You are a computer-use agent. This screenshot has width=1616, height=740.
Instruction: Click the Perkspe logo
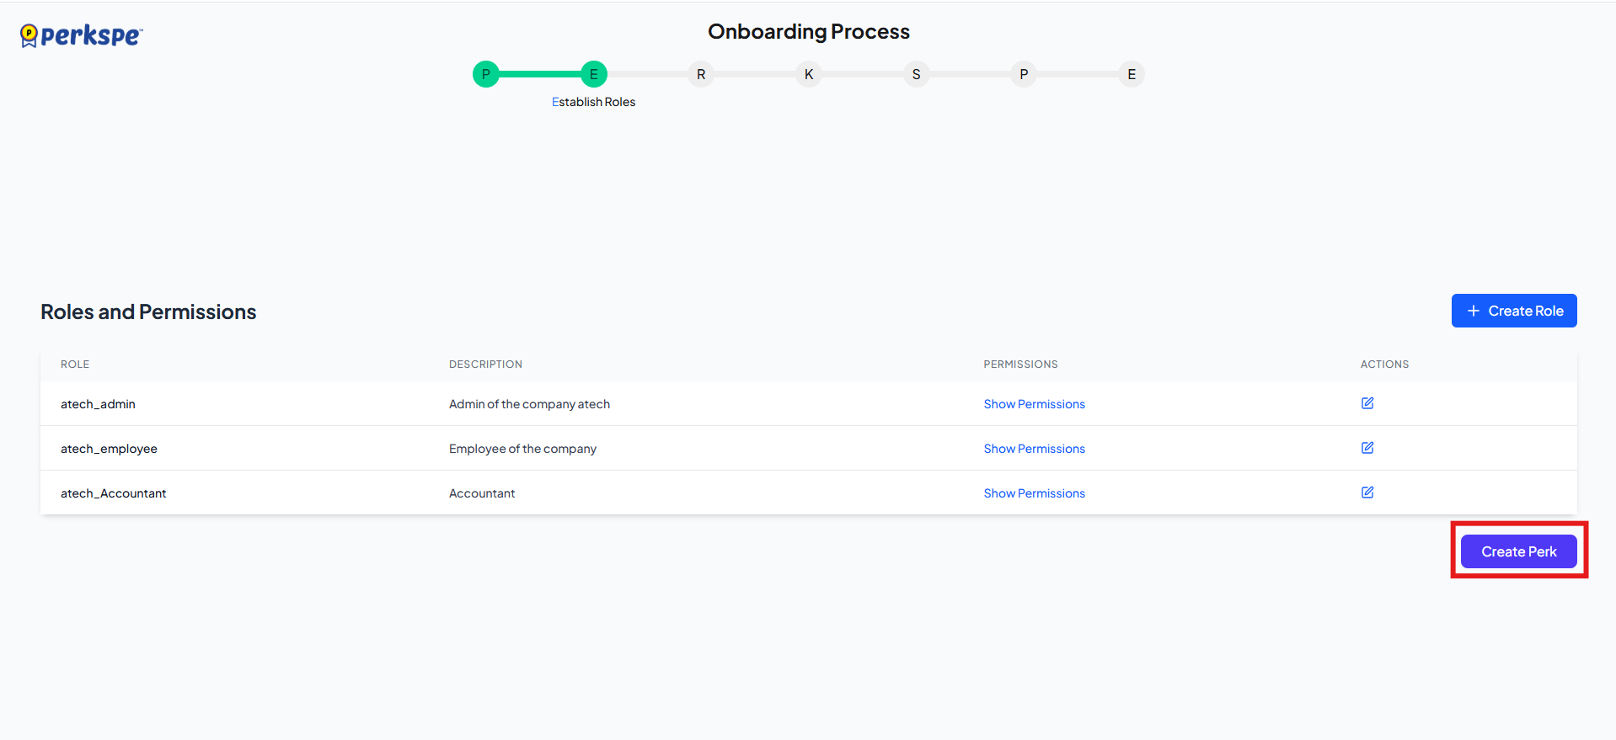(82, 35)
